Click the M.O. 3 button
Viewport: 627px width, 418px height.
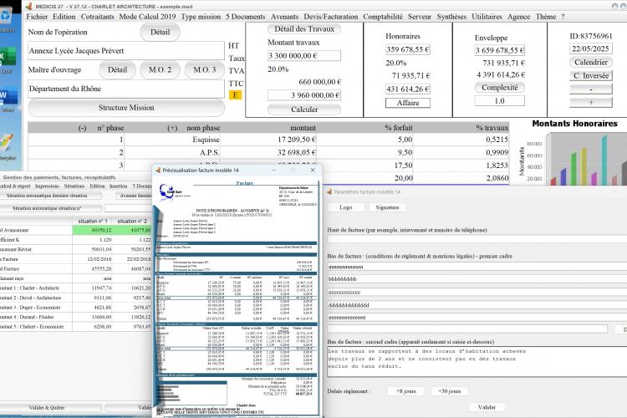[x=204, y=69]
